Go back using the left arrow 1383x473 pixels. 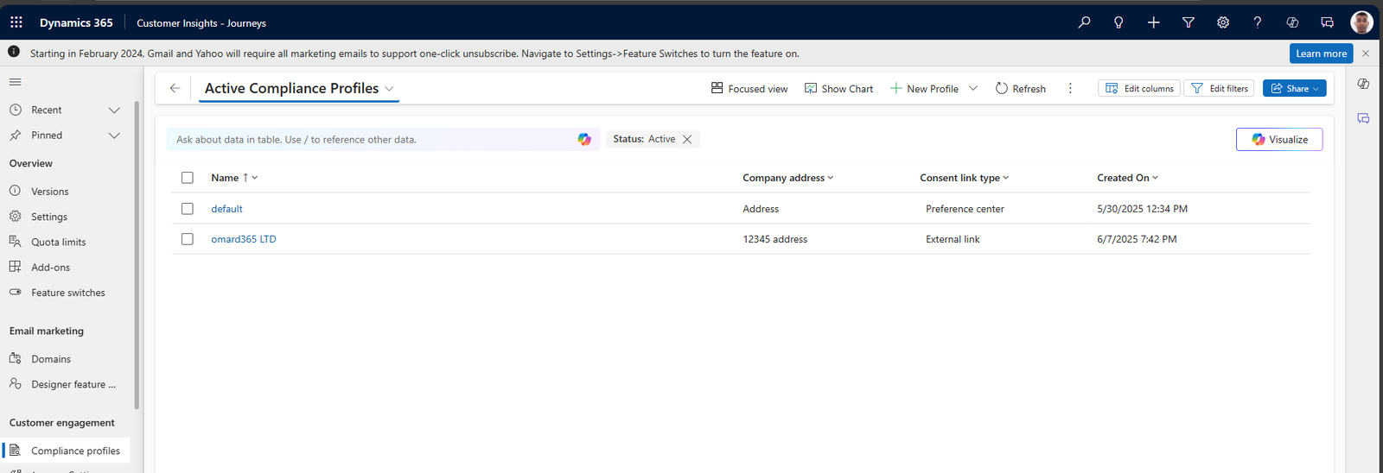(x=175, y=88)
